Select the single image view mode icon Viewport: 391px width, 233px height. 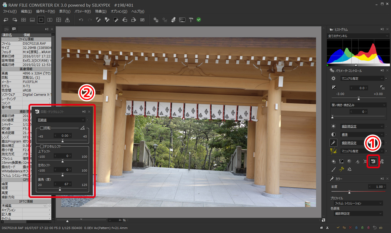[x=41, y=20]
